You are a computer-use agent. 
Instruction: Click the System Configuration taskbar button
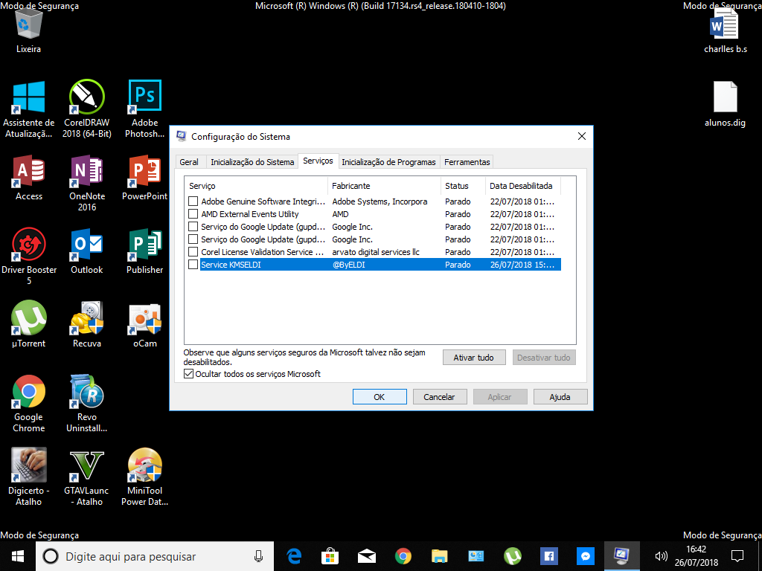click(621, 556)
